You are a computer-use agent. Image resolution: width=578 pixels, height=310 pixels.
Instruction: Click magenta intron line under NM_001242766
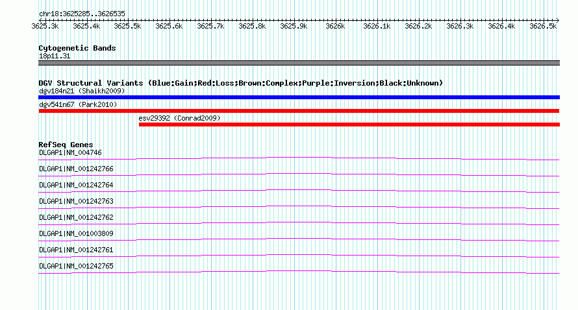click(x=299, y=174)
